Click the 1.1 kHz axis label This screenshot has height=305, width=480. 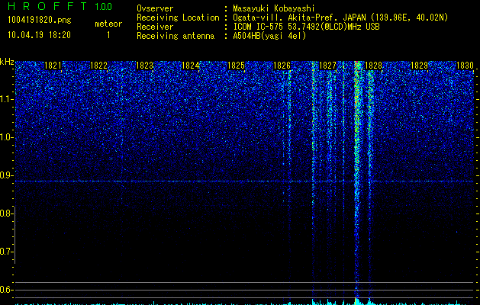pos(5,99)
